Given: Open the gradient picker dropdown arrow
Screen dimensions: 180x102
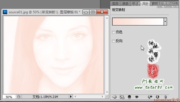Looking at the screenshot, I should pos(165,22).
